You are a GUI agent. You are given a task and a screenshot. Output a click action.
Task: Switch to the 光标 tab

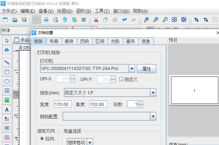click(x=115, y=41)
